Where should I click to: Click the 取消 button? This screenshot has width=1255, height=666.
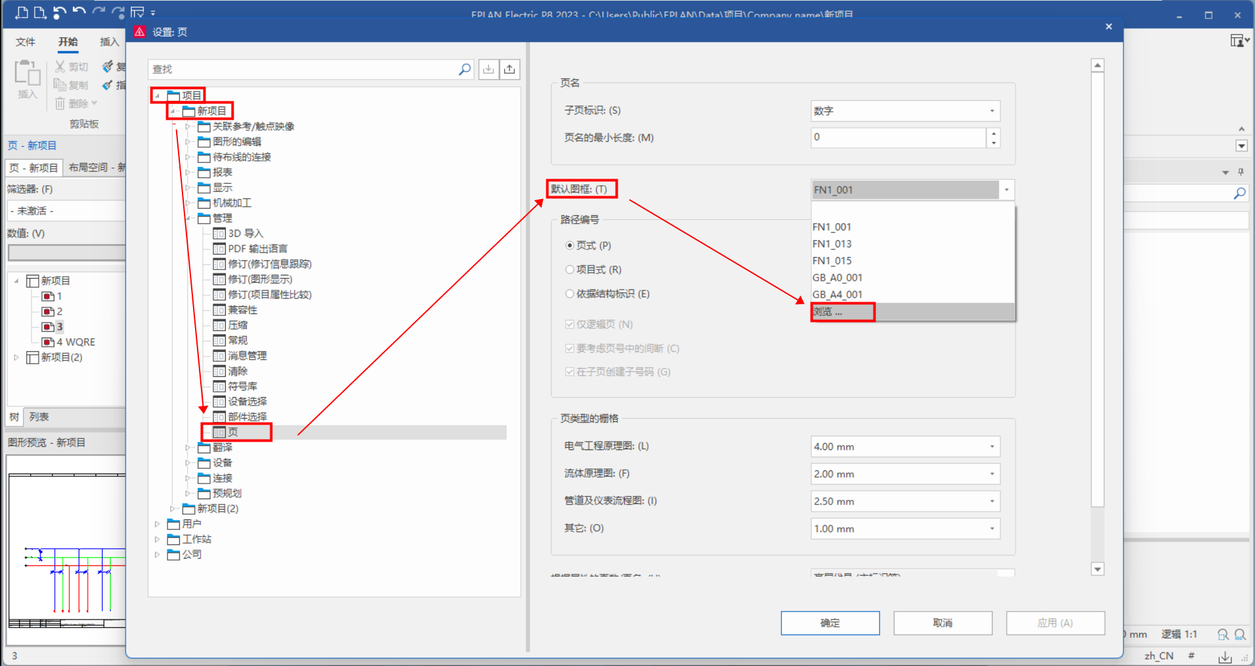[942, 623]
